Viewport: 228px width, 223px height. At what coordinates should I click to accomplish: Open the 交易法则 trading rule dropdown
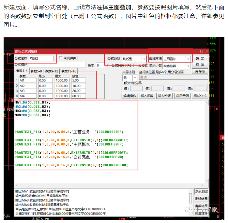[135, 78]
